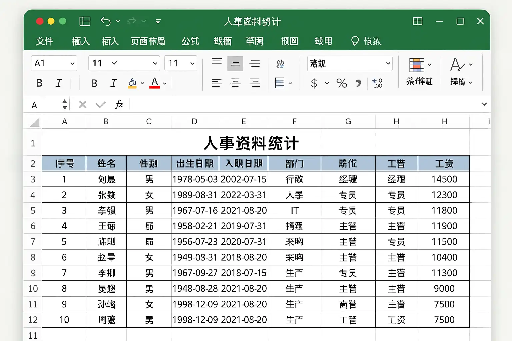The image size is (512, 341).
Task: Toggle the highlighted middle vertical alignment button
Action: coord(235,63)
